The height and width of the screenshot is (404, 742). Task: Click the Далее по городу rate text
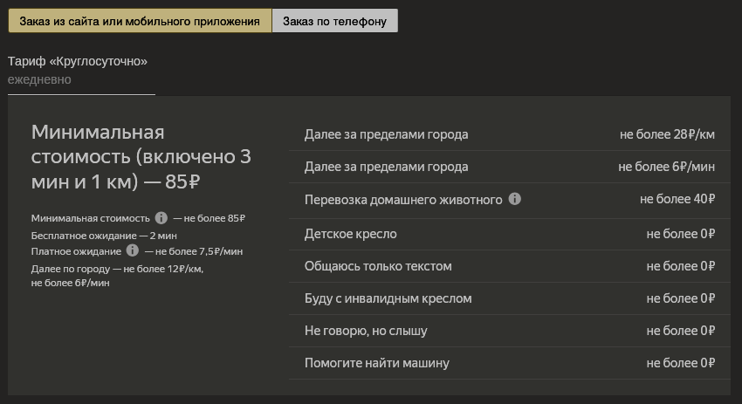117,269
